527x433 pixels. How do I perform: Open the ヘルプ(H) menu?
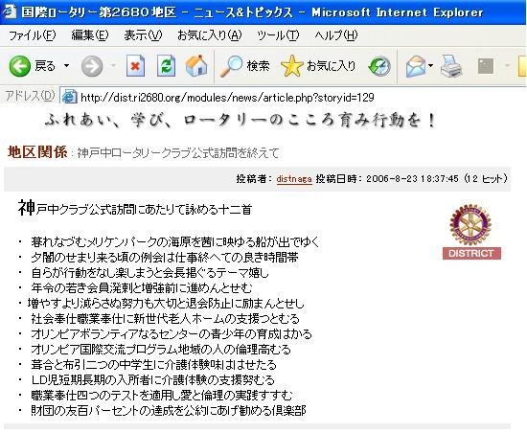click(x=335, y=34)
